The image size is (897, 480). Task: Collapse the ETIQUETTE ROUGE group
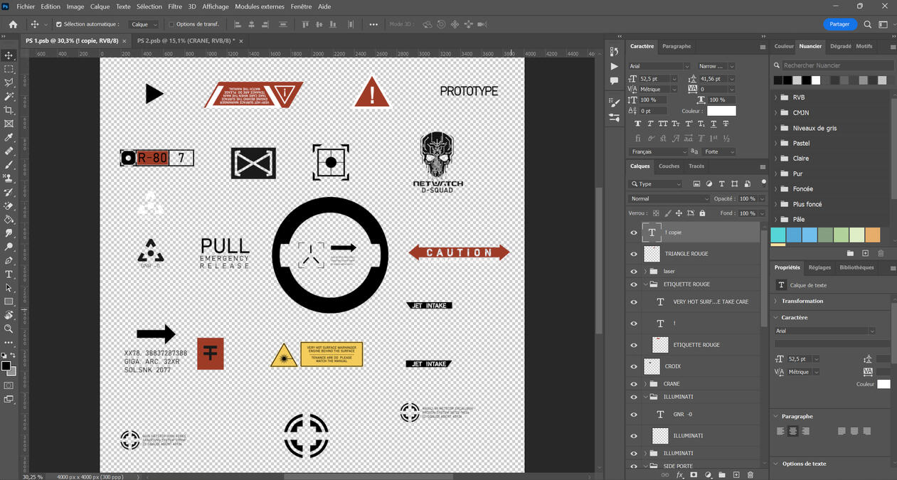pos(645,284)
